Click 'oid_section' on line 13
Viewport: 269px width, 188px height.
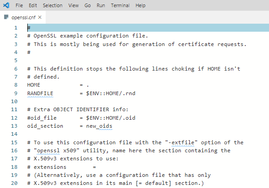coord(45,126)
